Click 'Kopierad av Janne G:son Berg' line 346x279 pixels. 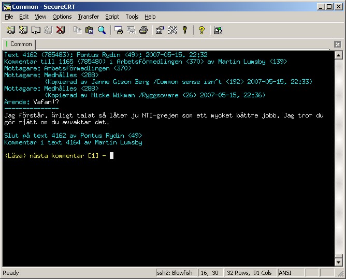(179, 82)
